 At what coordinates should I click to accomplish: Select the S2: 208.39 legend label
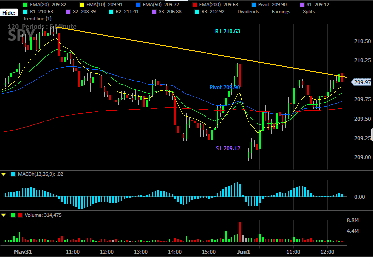[x=84, y=12]
